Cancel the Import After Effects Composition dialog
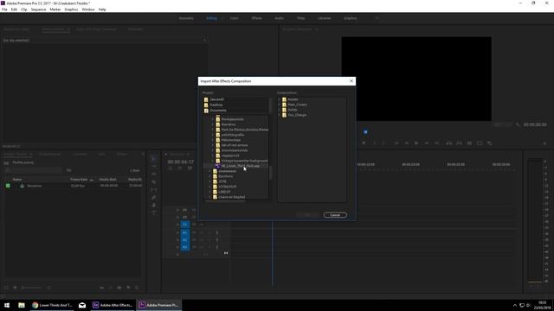Viewport: 554px width, 311px height. (x=335, y=215)
